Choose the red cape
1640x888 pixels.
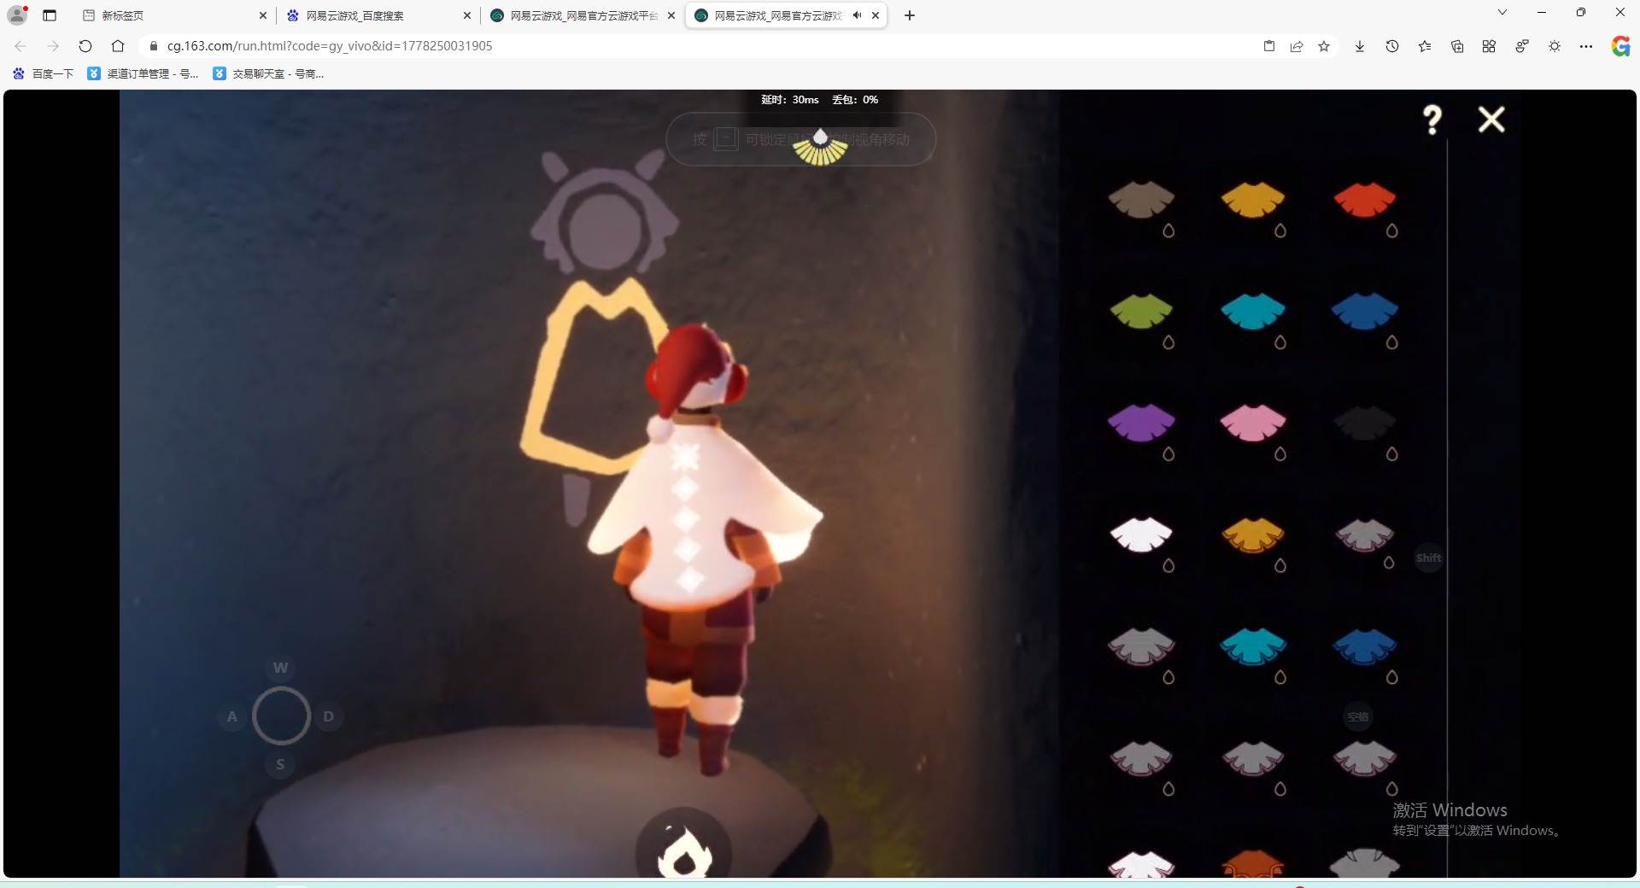[1365, 199]
